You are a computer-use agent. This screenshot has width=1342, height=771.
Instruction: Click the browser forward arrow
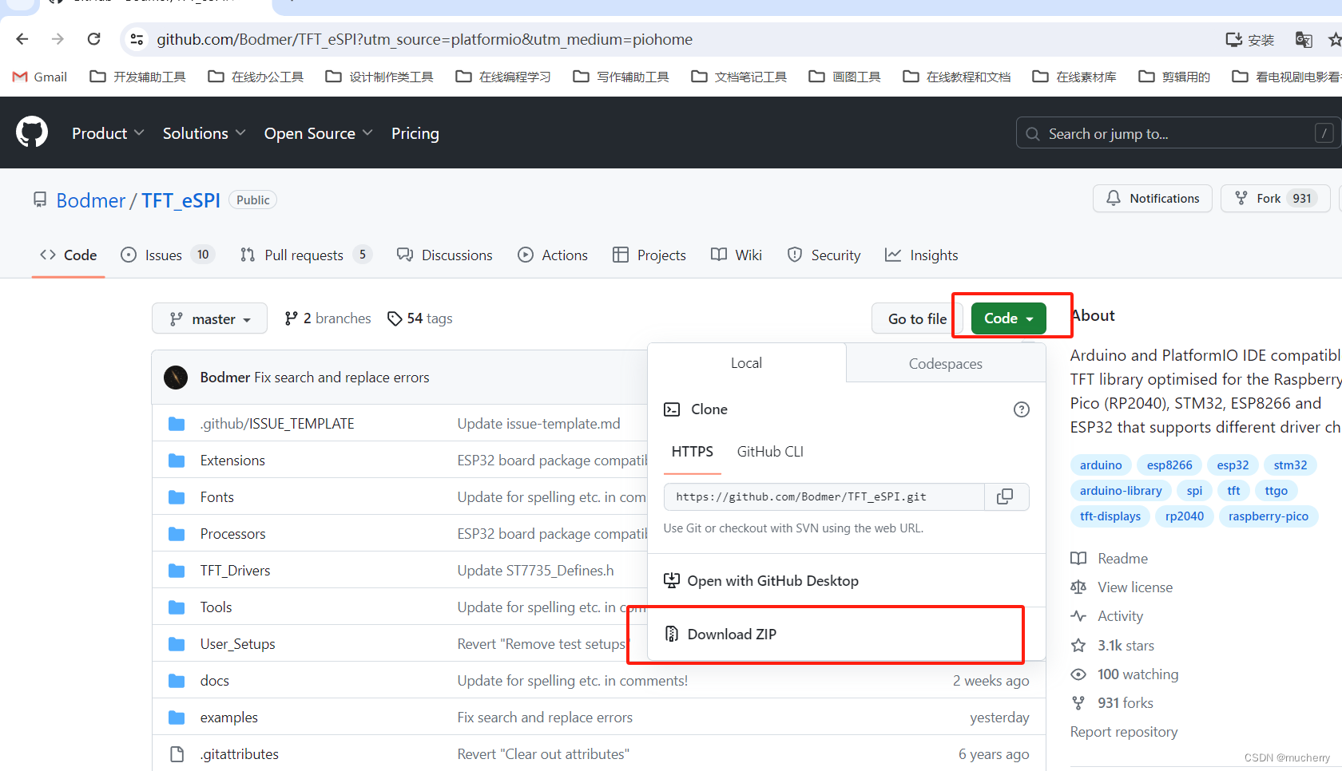[x=58, y=39]
